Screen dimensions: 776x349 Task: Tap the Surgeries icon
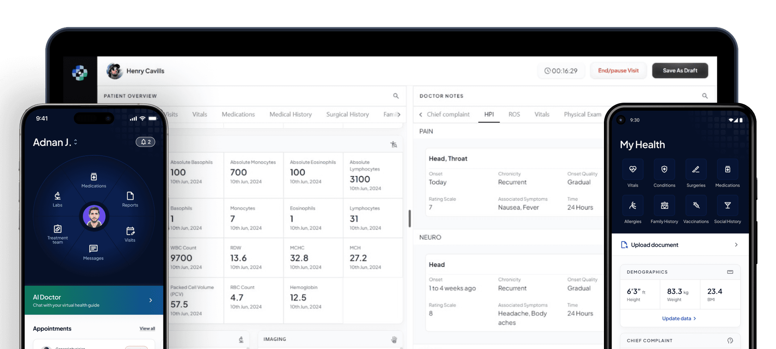696,169
